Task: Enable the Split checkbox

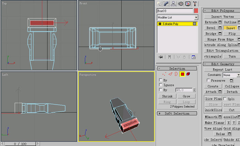Action: 225,99
